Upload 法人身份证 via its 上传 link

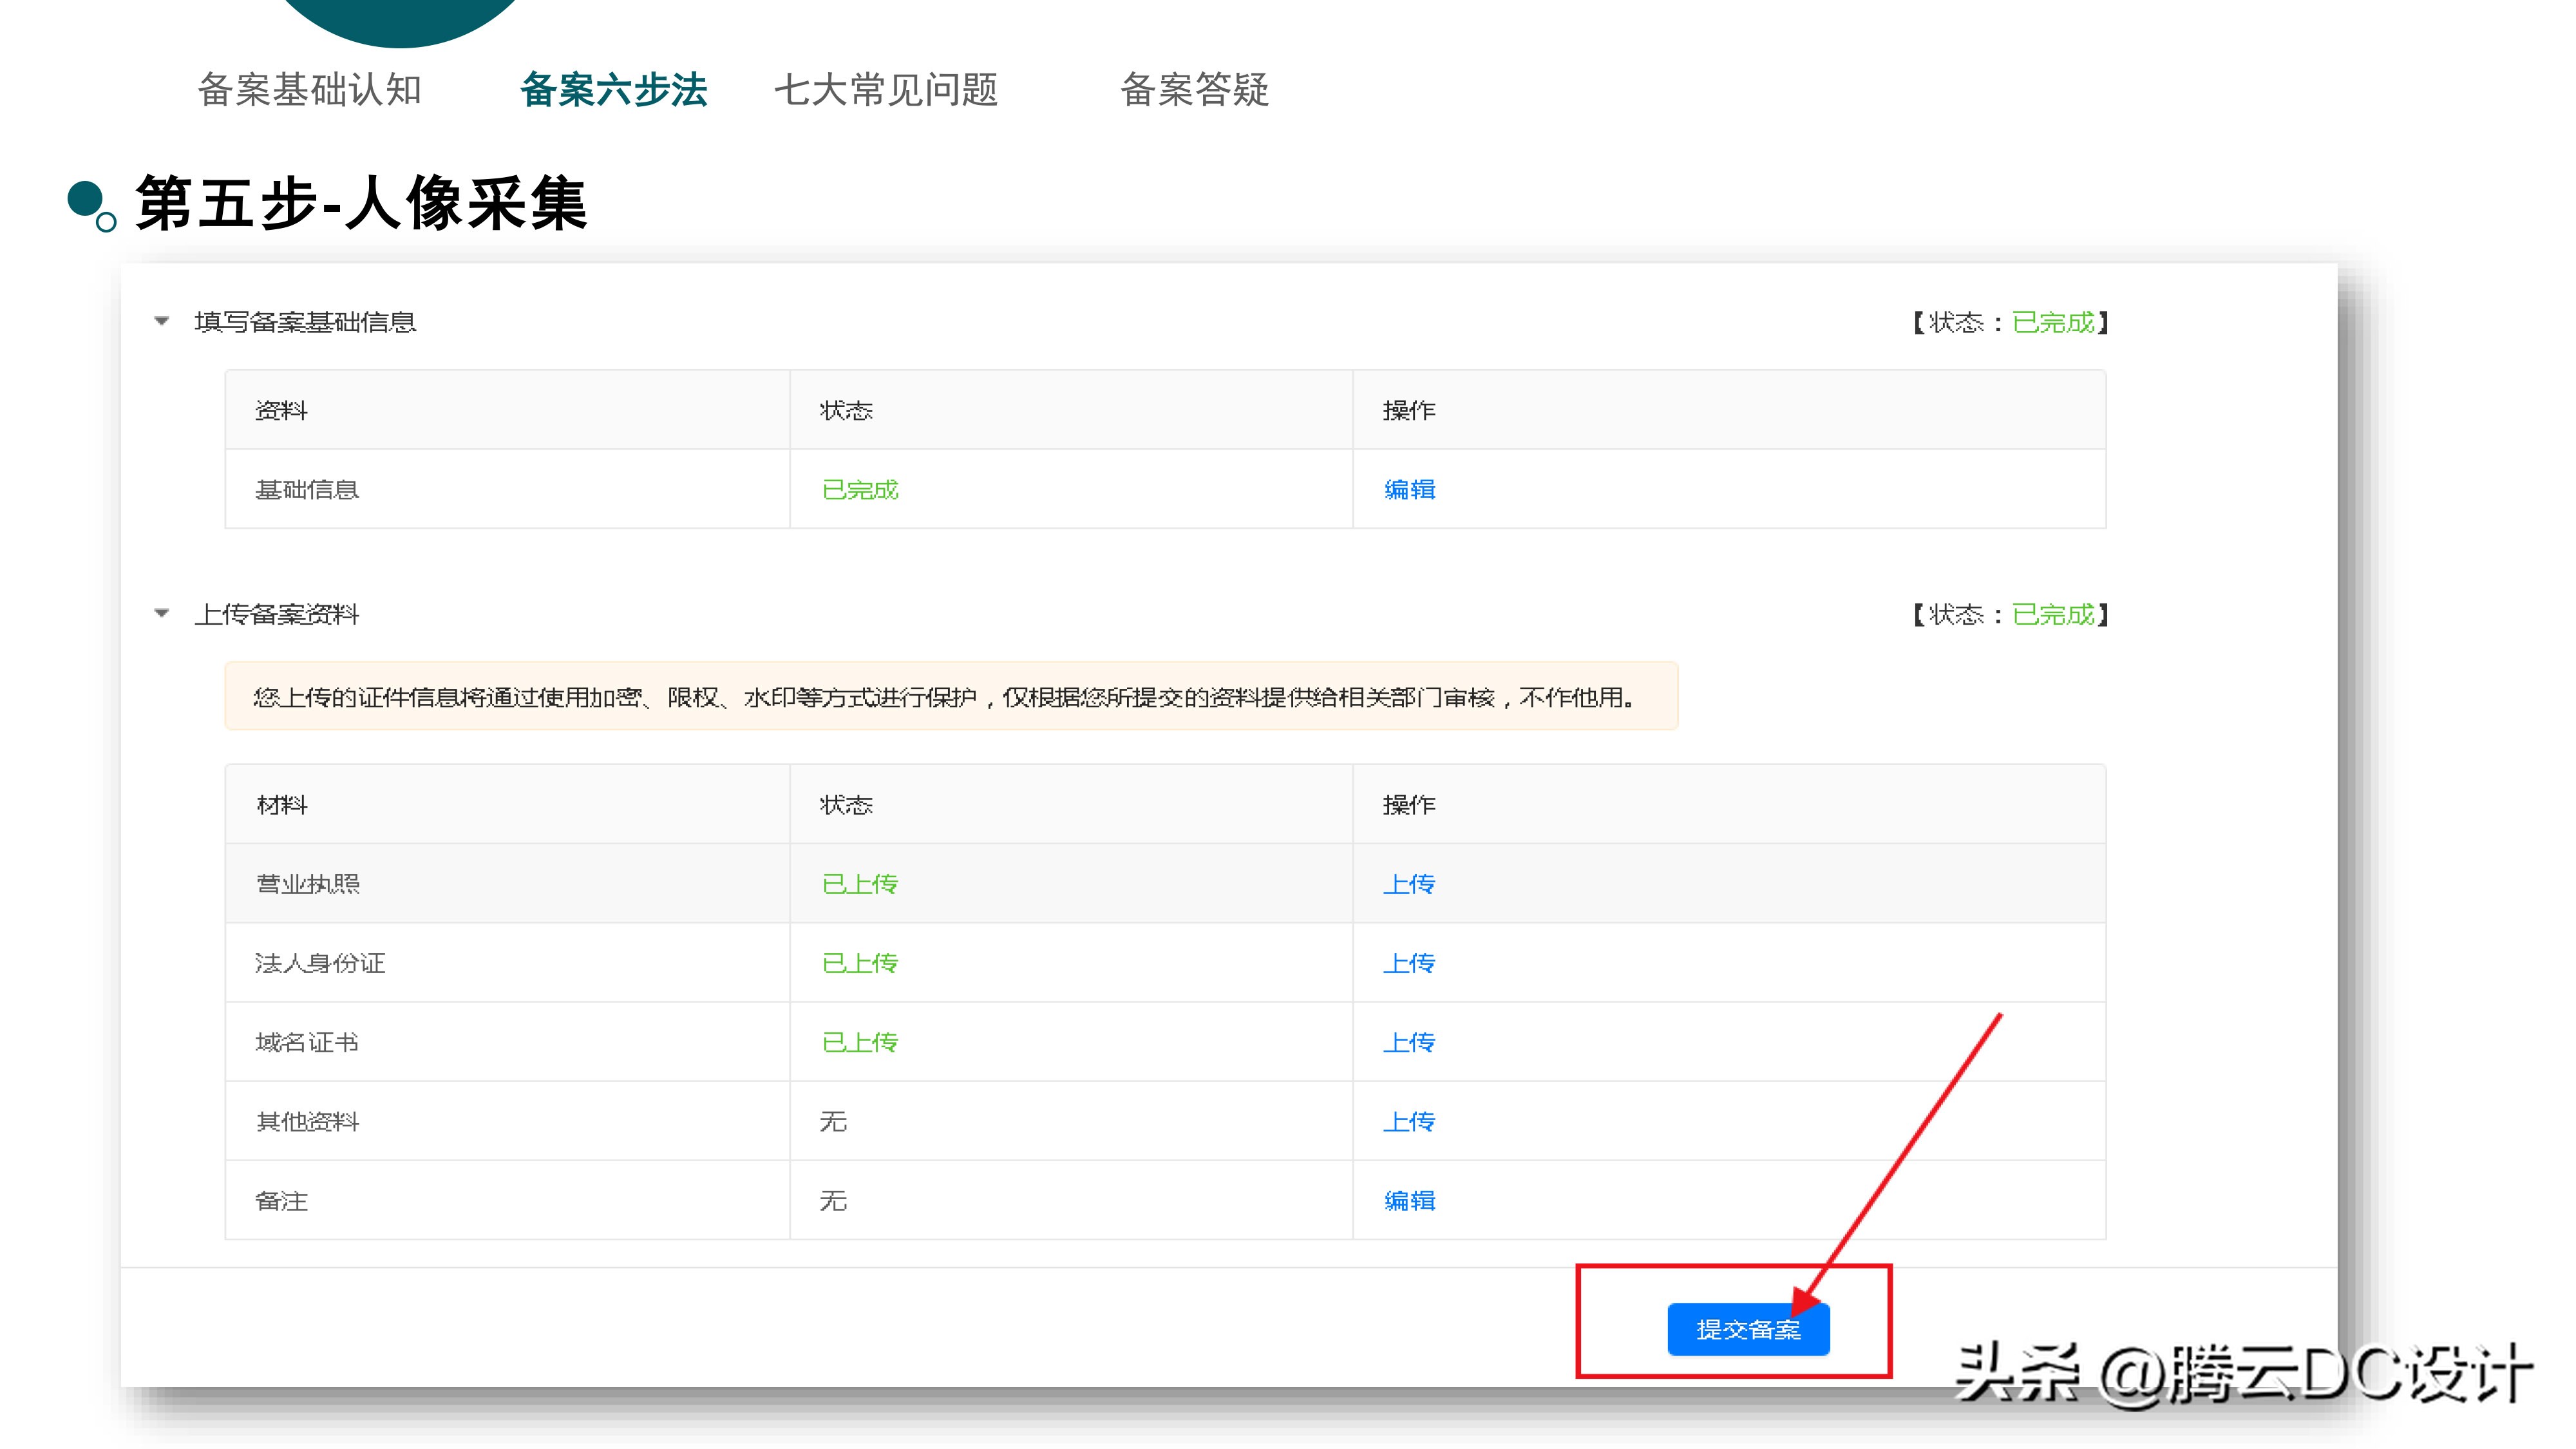point(1409,963)
